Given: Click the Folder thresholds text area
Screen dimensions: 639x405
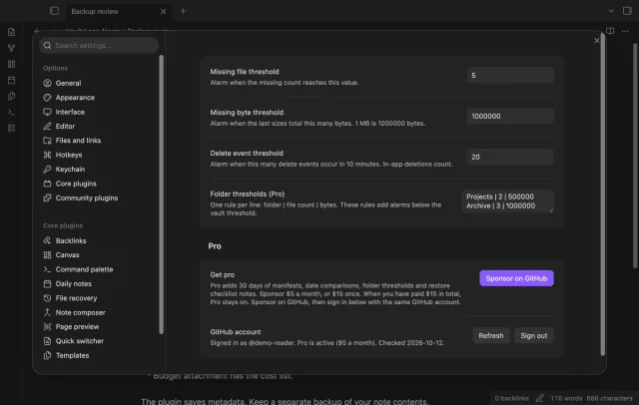Looking at the screenshot, I should click(508, 202).
